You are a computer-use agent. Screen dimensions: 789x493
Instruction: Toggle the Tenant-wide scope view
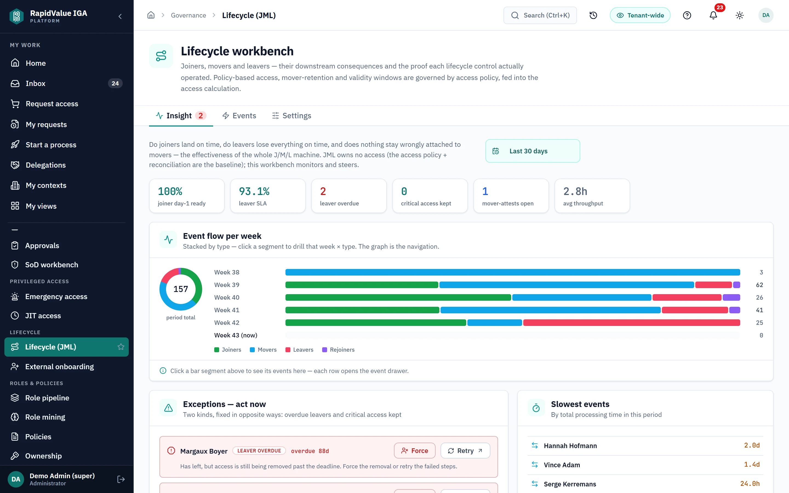click(640, 15)
